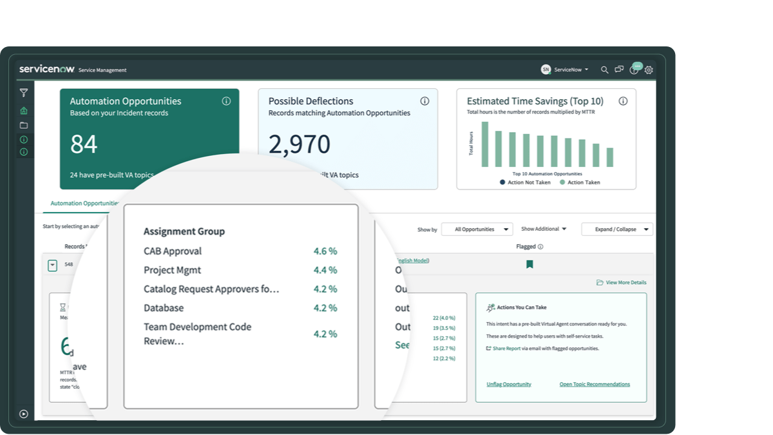Open the search icon in the header

coord(604,70)
